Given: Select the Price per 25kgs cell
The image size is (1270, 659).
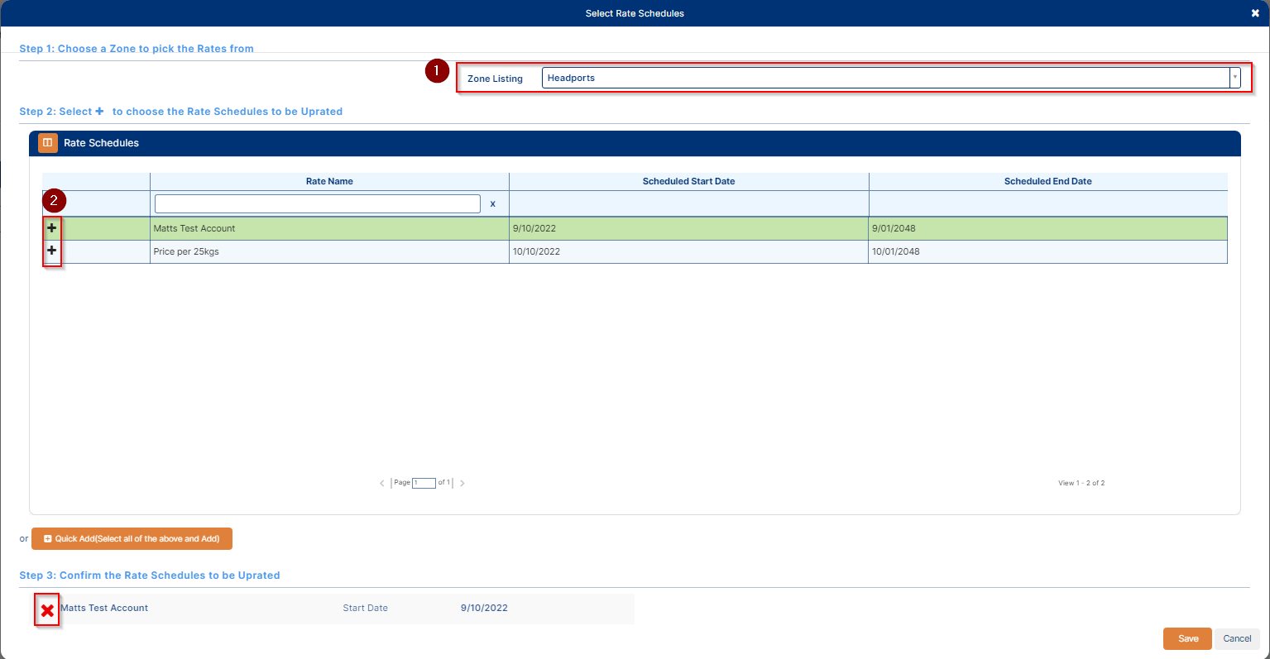Looking at the screenshot, I should click(329, 251).
